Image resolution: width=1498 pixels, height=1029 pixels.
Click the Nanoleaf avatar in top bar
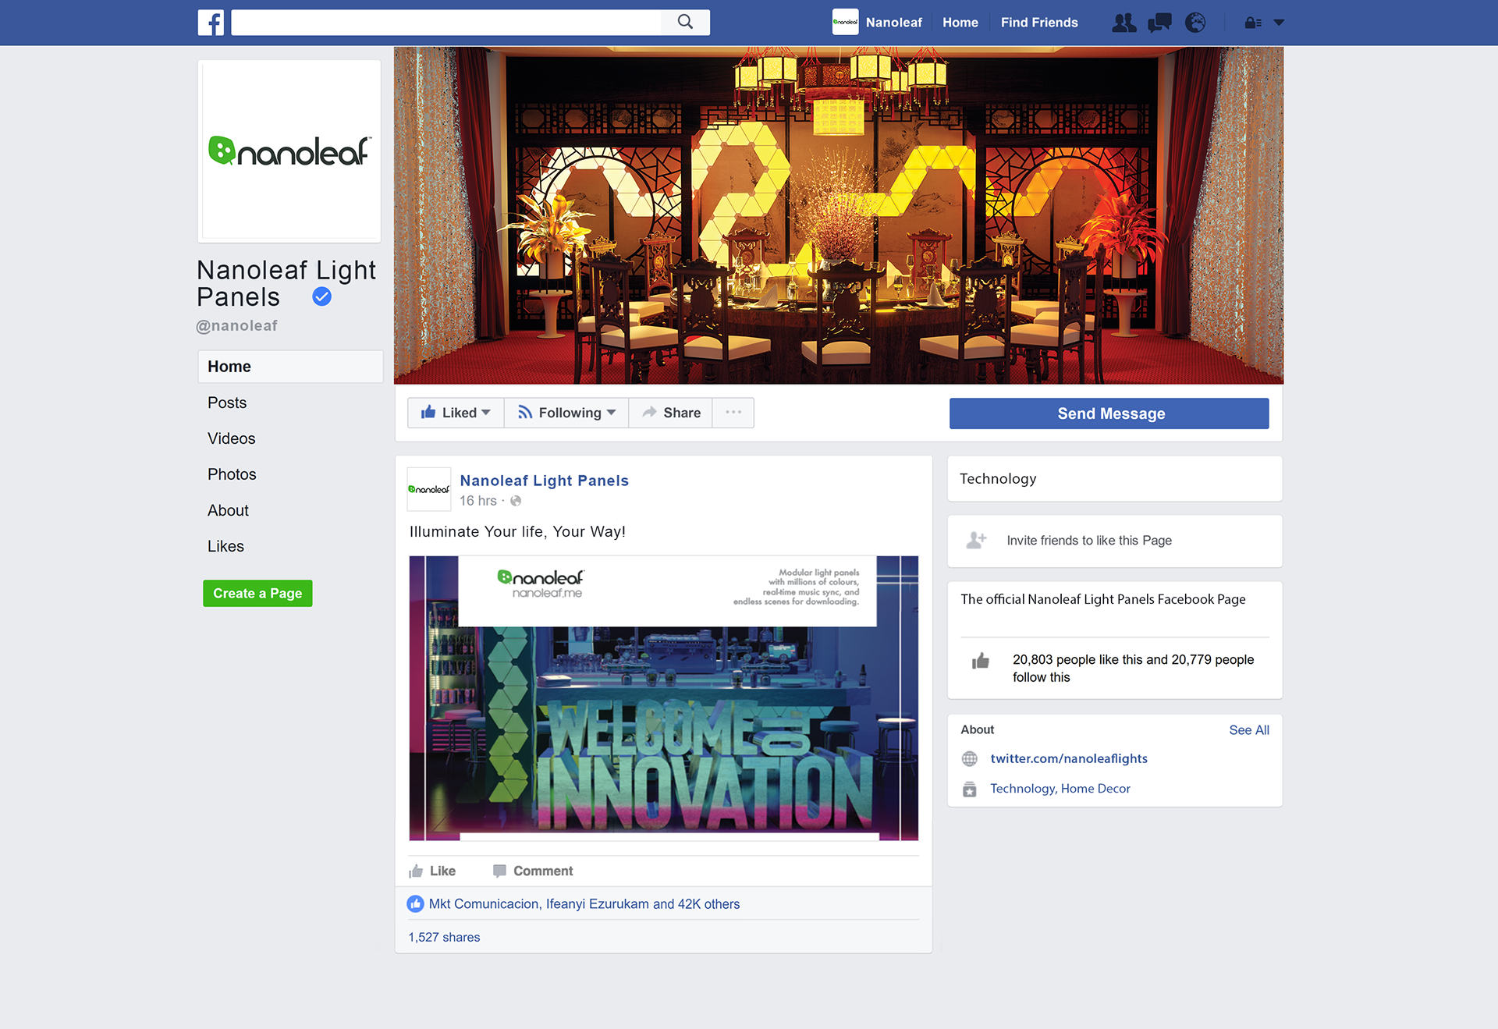[x=845, y=22]
